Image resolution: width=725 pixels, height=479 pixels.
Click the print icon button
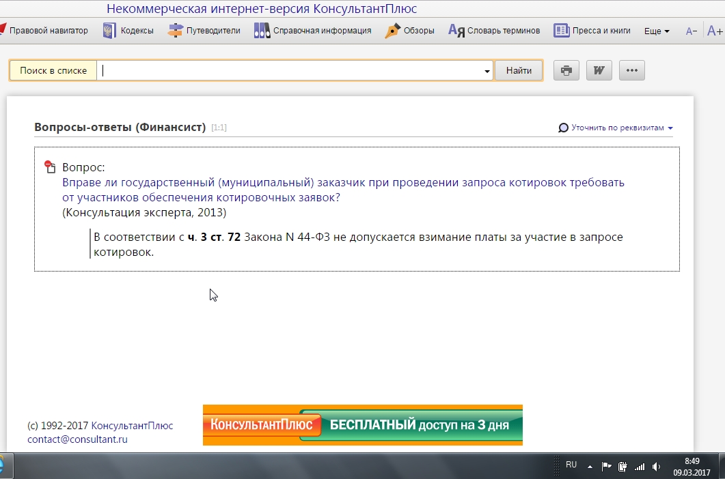pos(566,71)
